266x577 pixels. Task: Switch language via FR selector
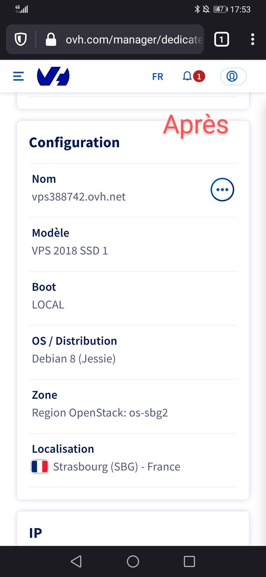(x=157, y=77)
